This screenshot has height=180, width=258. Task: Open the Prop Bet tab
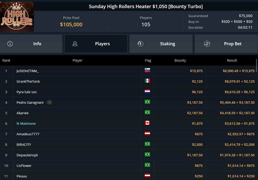tap(226, 44)
